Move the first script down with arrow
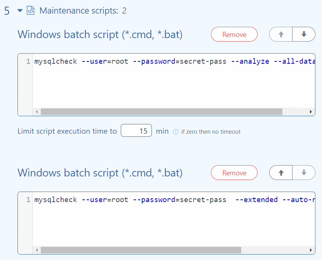The height and width of the screenshot is (260, 322). (304, 35)
